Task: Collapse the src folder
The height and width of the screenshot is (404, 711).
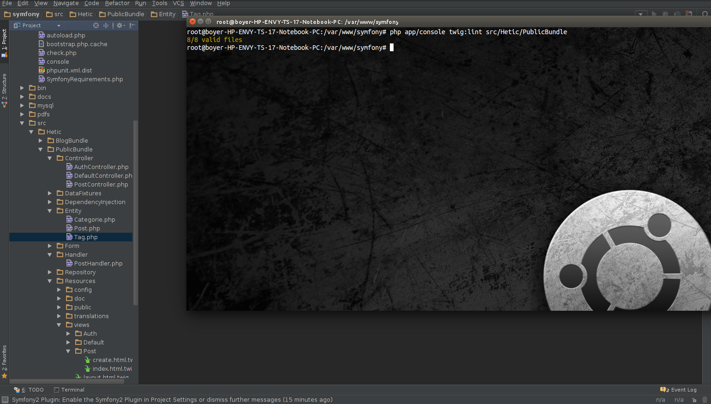Action: (x=22, y=123)
